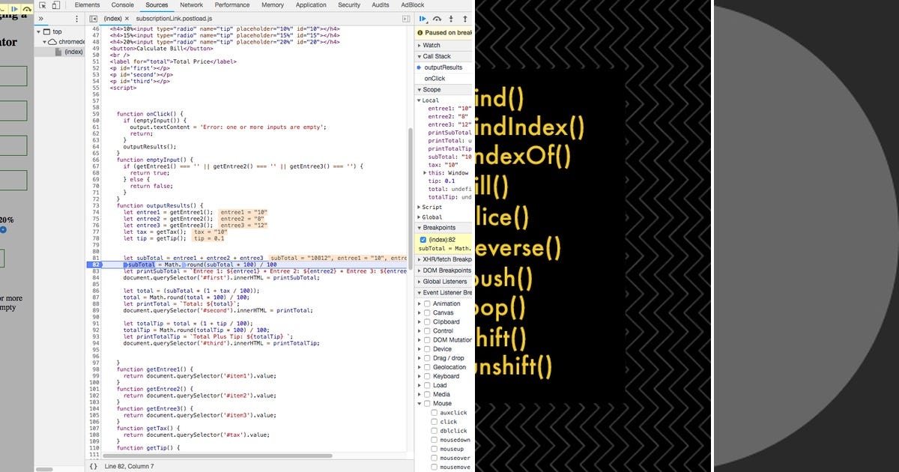Step out of current function
This screenshot has width=899, height=472.
[464, 18]
